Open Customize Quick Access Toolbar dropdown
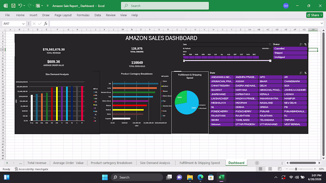 (48, 6)
